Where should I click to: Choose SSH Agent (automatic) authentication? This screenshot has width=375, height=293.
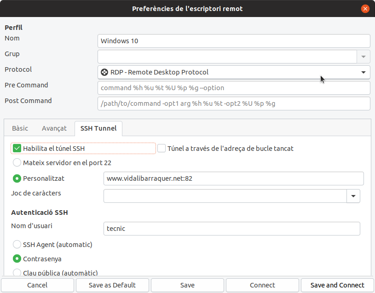tap(17, 245)
